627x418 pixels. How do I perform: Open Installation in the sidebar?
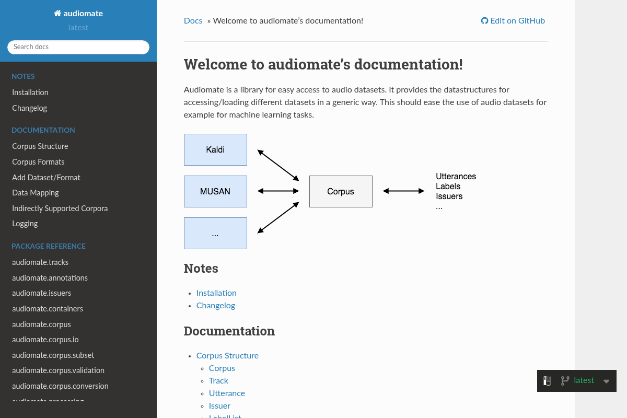30,92
